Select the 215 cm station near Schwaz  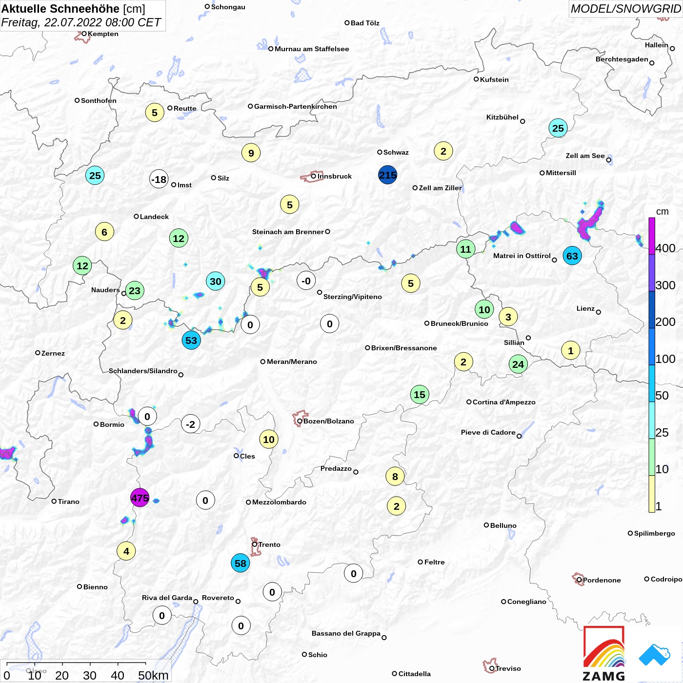388,175
